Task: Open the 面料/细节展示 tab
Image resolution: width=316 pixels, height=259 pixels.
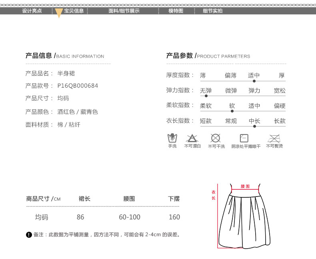Action: pos(124,11)
